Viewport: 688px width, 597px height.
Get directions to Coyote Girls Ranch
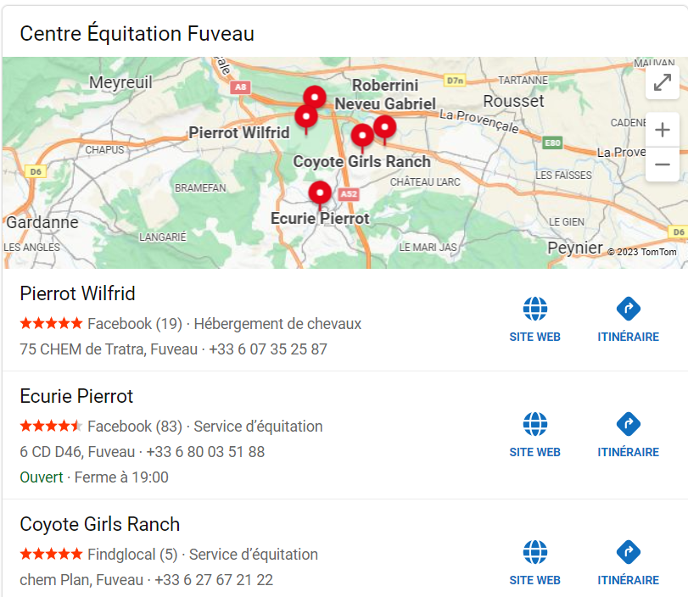point(628,553)
